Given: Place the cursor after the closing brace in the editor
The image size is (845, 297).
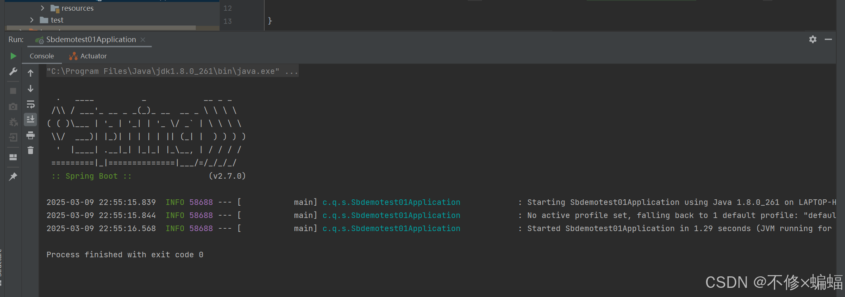Looking at the screenshot, I should tap(273, 21).
